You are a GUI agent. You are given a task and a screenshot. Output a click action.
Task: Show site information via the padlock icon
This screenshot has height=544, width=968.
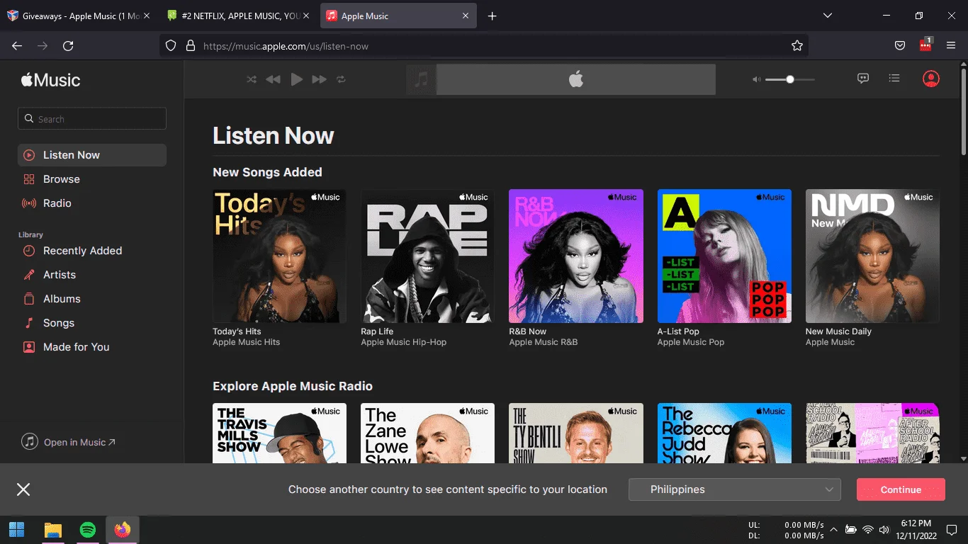190,45
